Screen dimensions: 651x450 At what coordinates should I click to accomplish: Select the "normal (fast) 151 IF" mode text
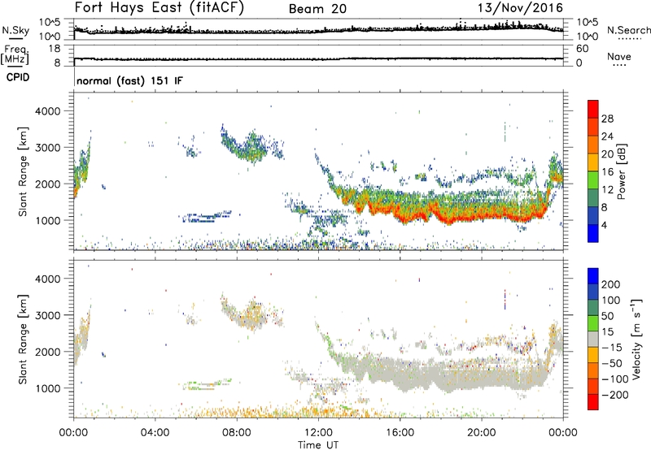click(x=129, y=80)
